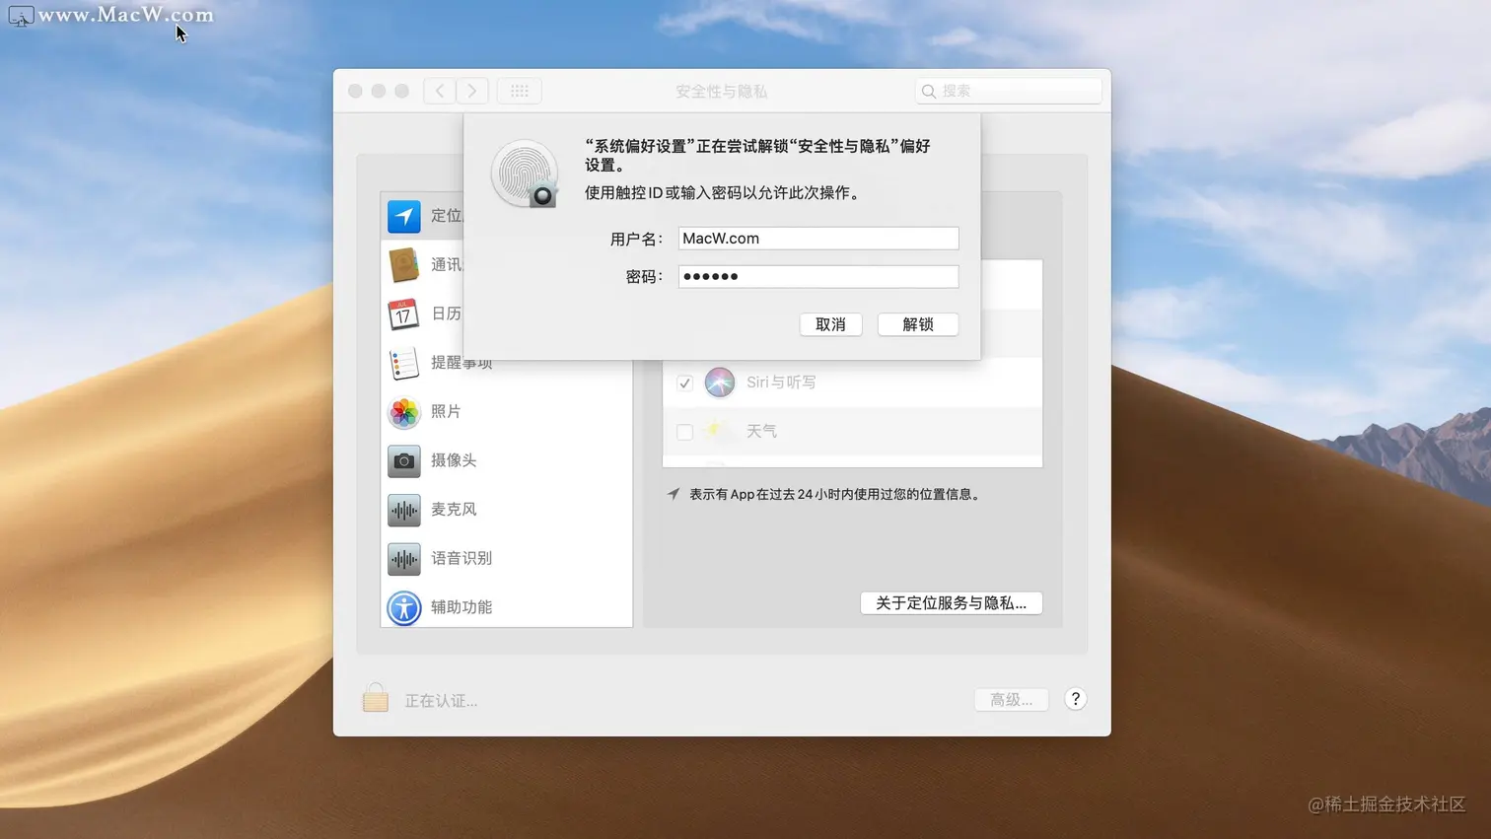Click the screen-sharing icon in top-left corner

(x=21, y=16)
